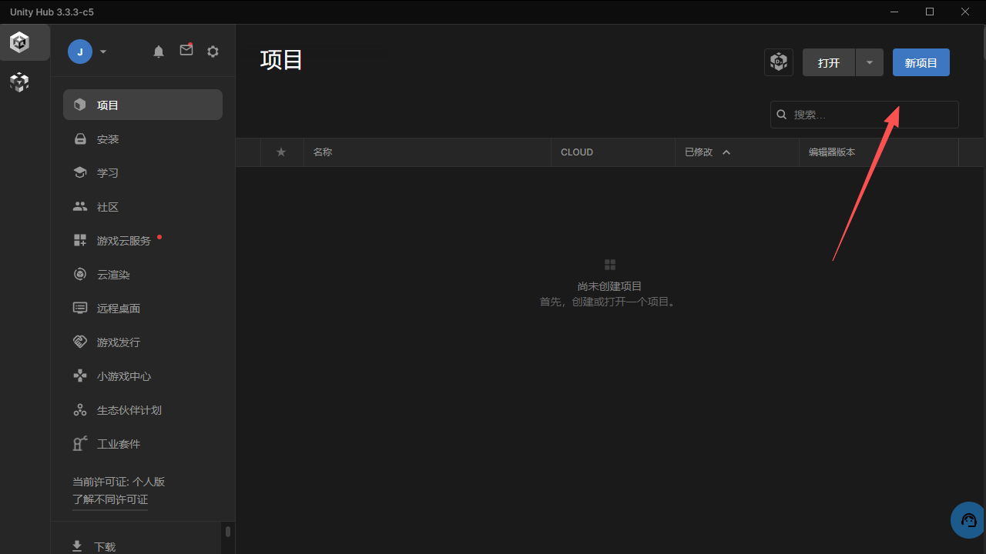
Task: Click the 搜索 search field
Action: (x=864, y=115)
